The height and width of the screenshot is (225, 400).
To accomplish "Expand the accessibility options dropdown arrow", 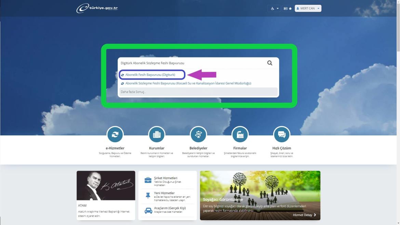I will 277,8.
